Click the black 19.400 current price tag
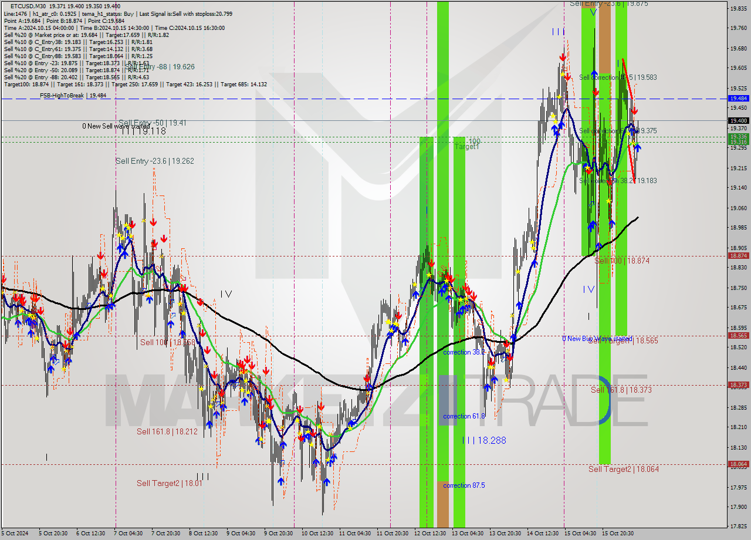 (x=738, y=120)
